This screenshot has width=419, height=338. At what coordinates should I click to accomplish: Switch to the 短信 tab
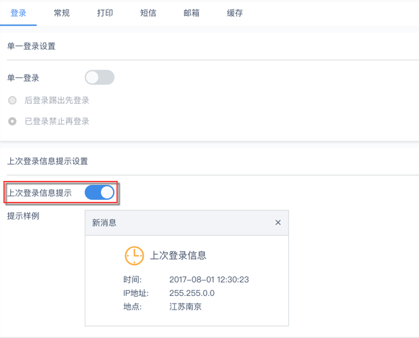coord(148,13)
